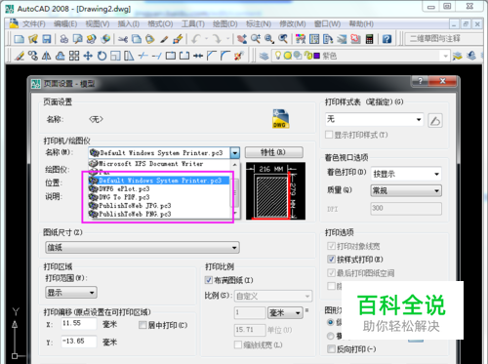Click the New drawing icon
Viewport: 488px width, 364px height.
tap(20, 39)
